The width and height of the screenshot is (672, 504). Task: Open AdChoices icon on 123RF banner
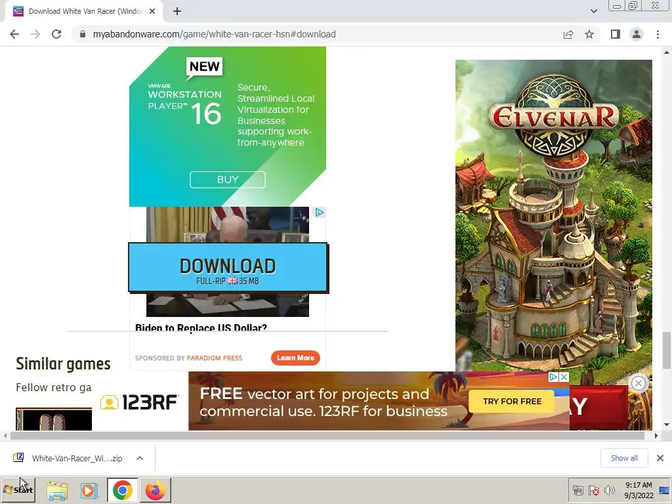[x=554, y=377]
